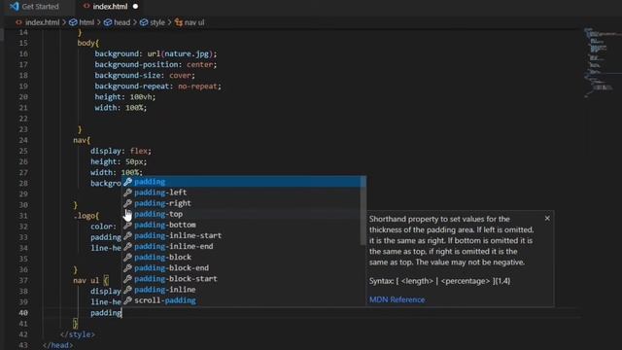This screenshot has height=350, width=622.
Task: Click the closing </head> tag
Action: pos(57,345)
